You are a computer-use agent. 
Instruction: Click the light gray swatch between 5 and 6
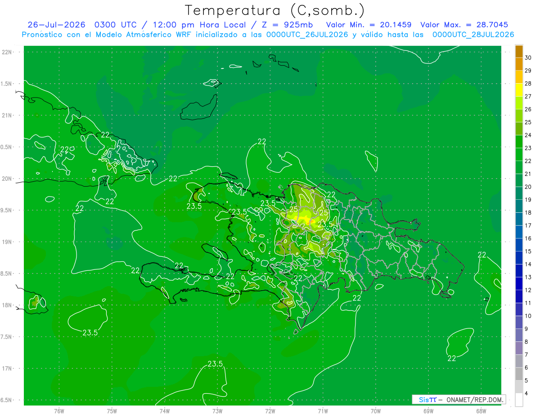tap(519, 374)
